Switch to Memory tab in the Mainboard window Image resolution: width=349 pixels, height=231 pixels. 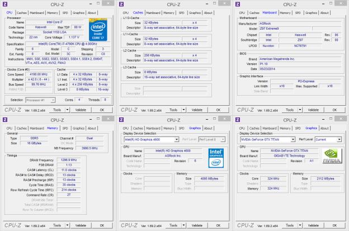click(x=285, y=13)
